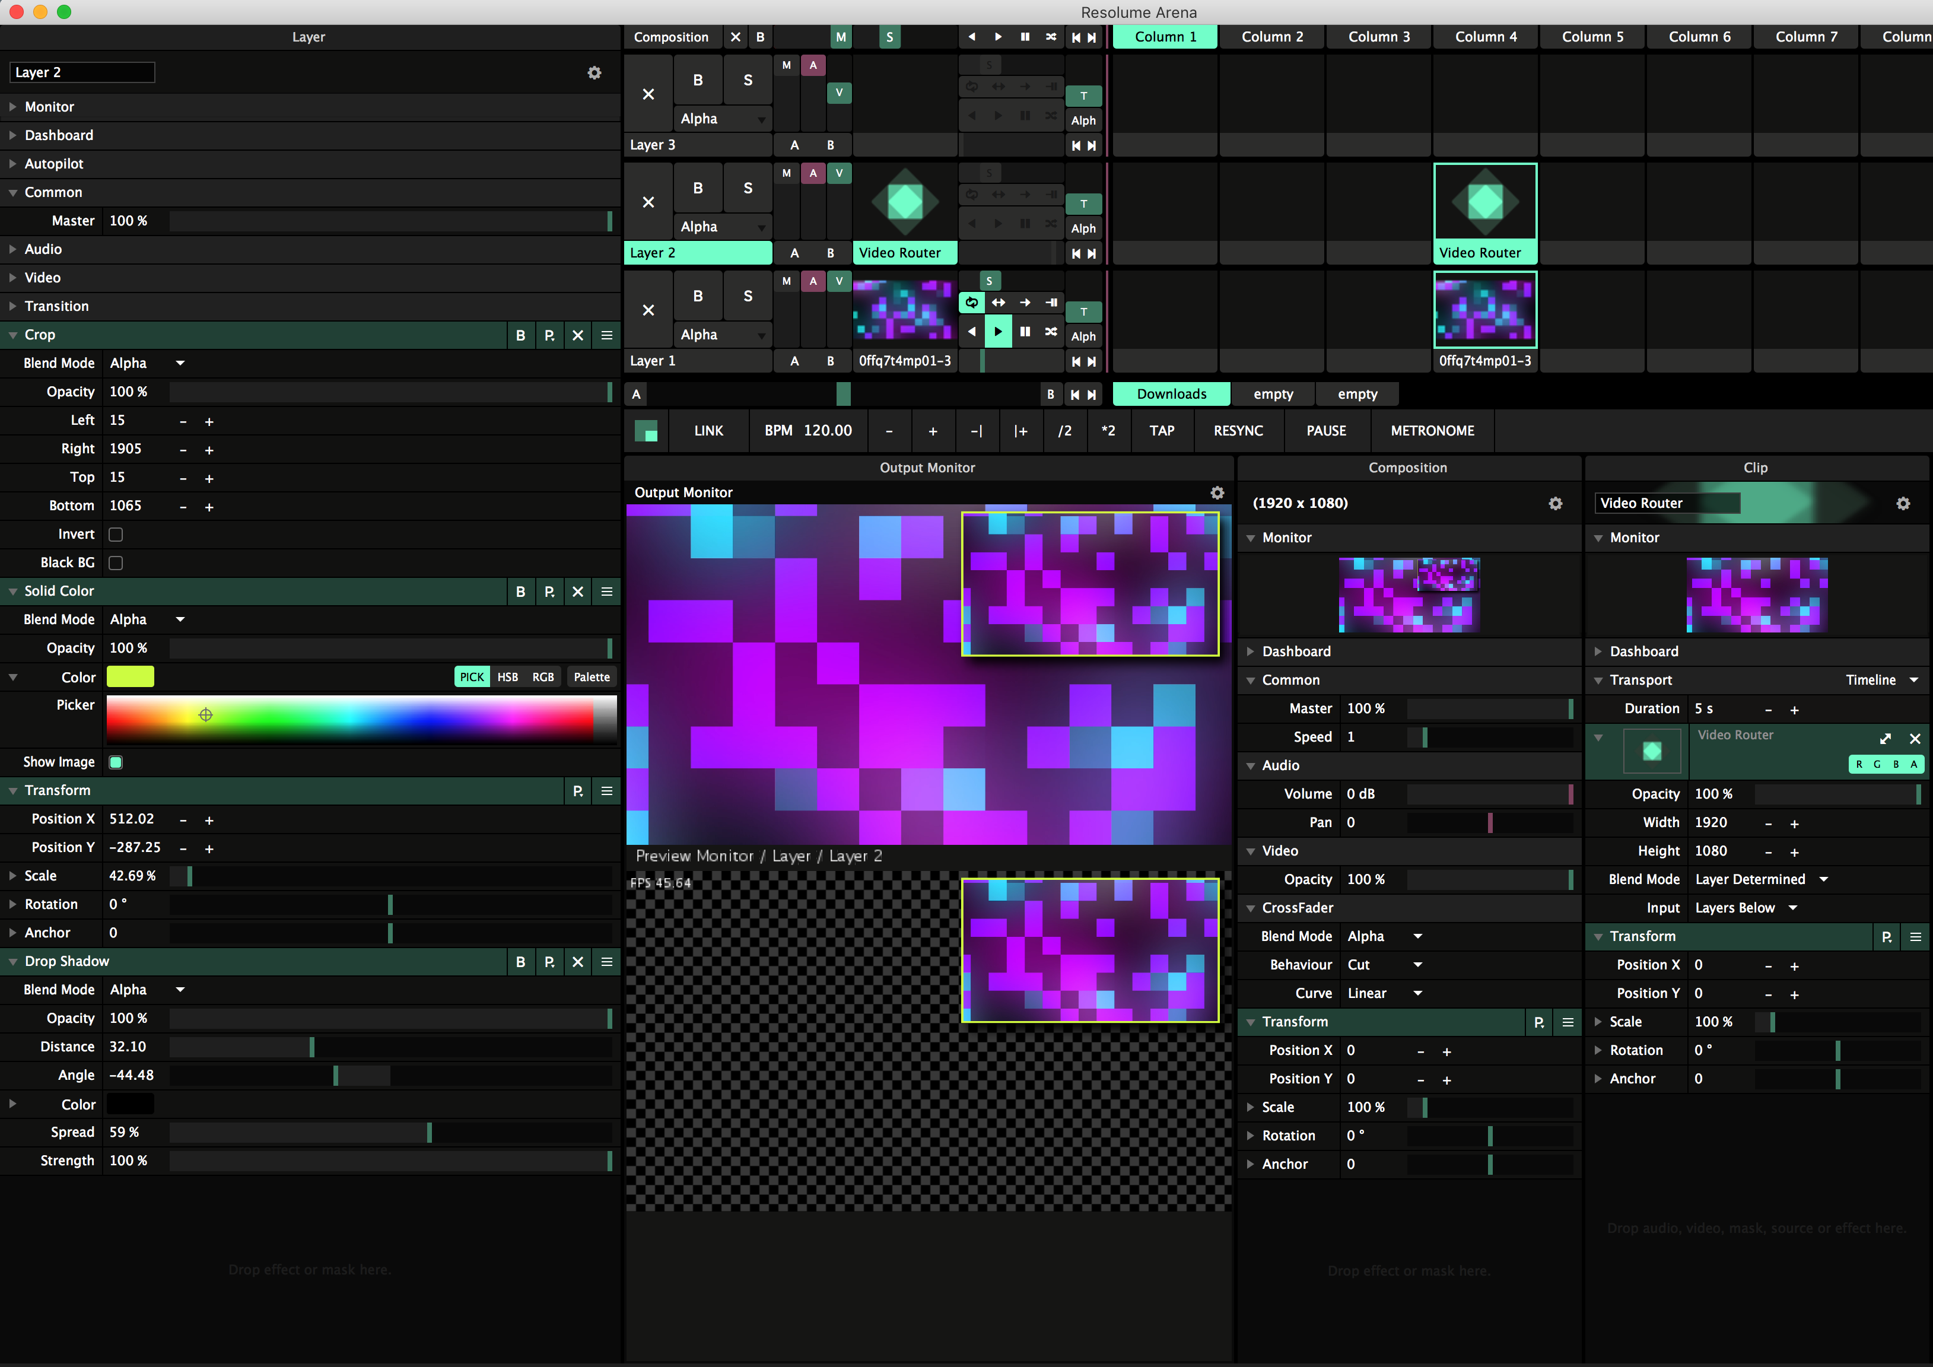The height and width of the screenshot is (1367, 1933).
Task: Clear Layer 2 with its X button
Action: click(647, 202)
